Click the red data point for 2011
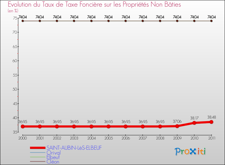Image resolution: width=225 pixels, height=165 pixels. (211, 122)
